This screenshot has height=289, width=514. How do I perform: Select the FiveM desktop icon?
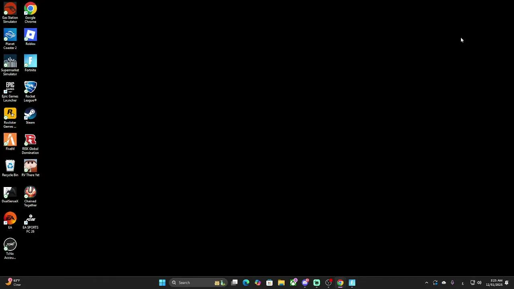[x=10, y=142]
